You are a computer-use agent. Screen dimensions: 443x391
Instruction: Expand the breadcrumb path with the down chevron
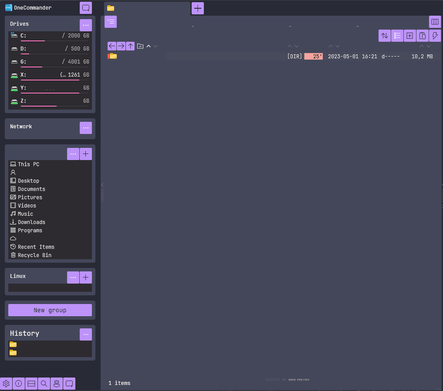tap(155, 46)
